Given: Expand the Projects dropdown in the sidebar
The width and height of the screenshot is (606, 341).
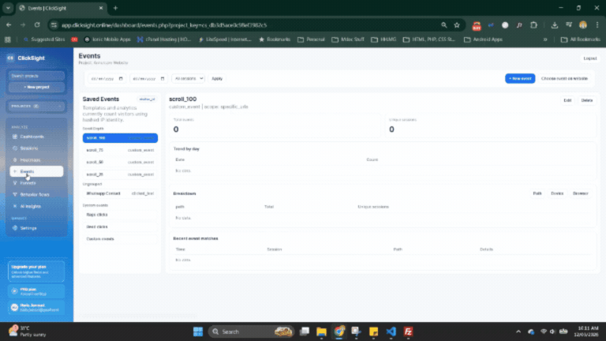Looking at the screenshot, I should (36, 105).
